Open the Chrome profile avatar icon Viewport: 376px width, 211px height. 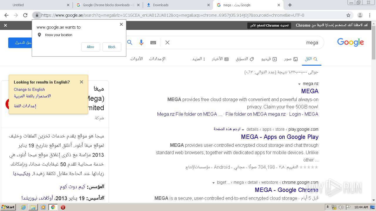tap(360, 15)
